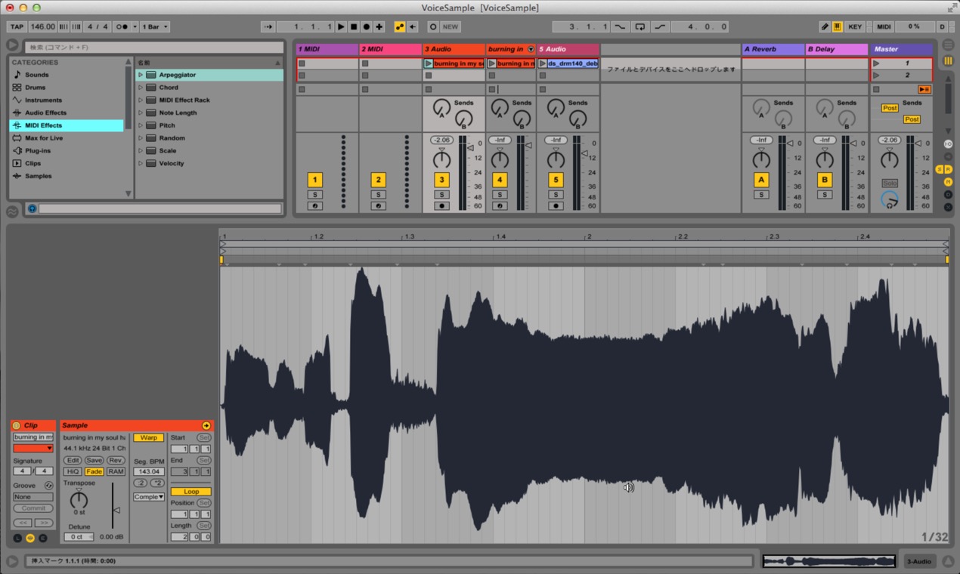Toggle track 3 activator button
The height and width of the screenshot is (574, 960).
pos(441,180)
